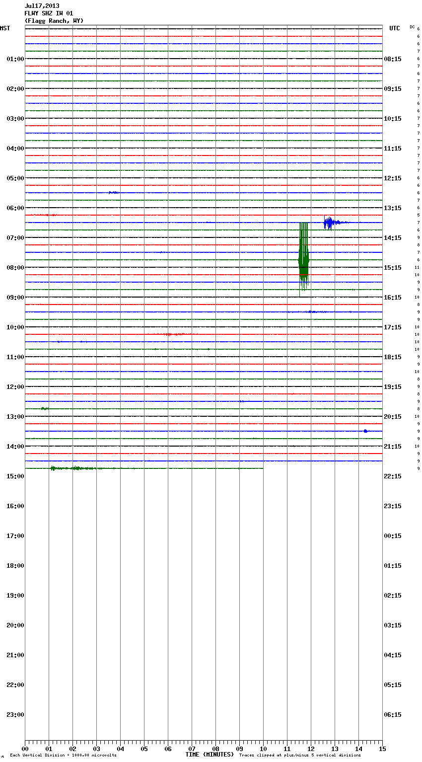Click the '06:15' UTC time label
The width and height of the screenshot is (422, 762).
coord(393,715)
